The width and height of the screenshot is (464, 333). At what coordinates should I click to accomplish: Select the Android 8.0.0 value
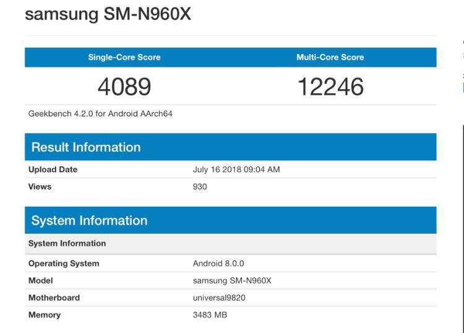(x=218, y=264)
